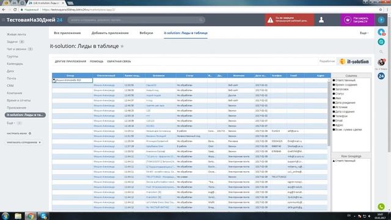Open the sidebar hamburger menu icon
The width and height of the screenshot is (391, 220).
pyautogui.click(x=3, y=20)
